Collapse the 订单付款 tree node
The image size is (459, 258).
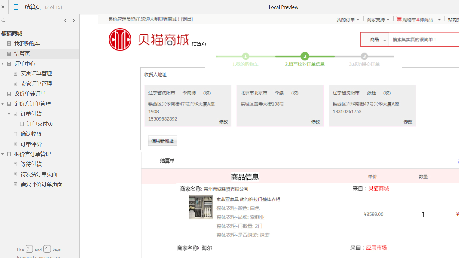pos(9,114)
